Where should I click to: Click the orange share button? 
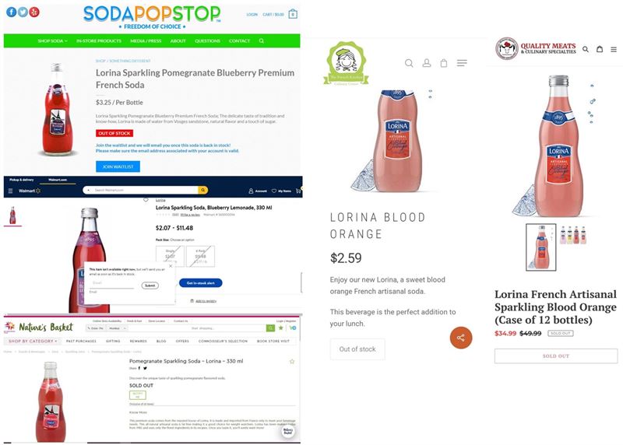click(461, 338)
